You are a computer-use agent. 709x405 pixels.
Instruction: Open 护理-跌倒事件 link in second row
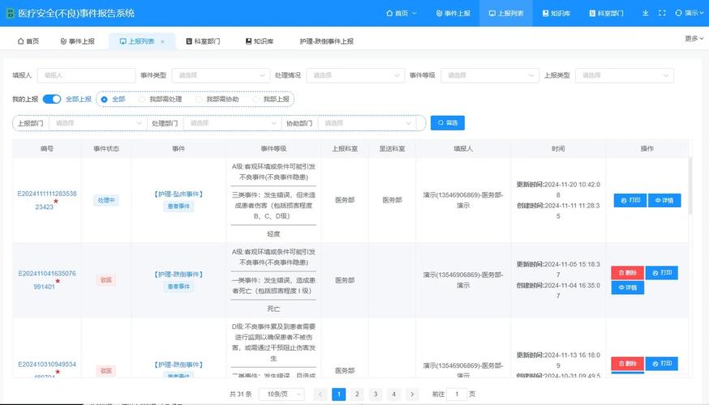tap(178, 275)
